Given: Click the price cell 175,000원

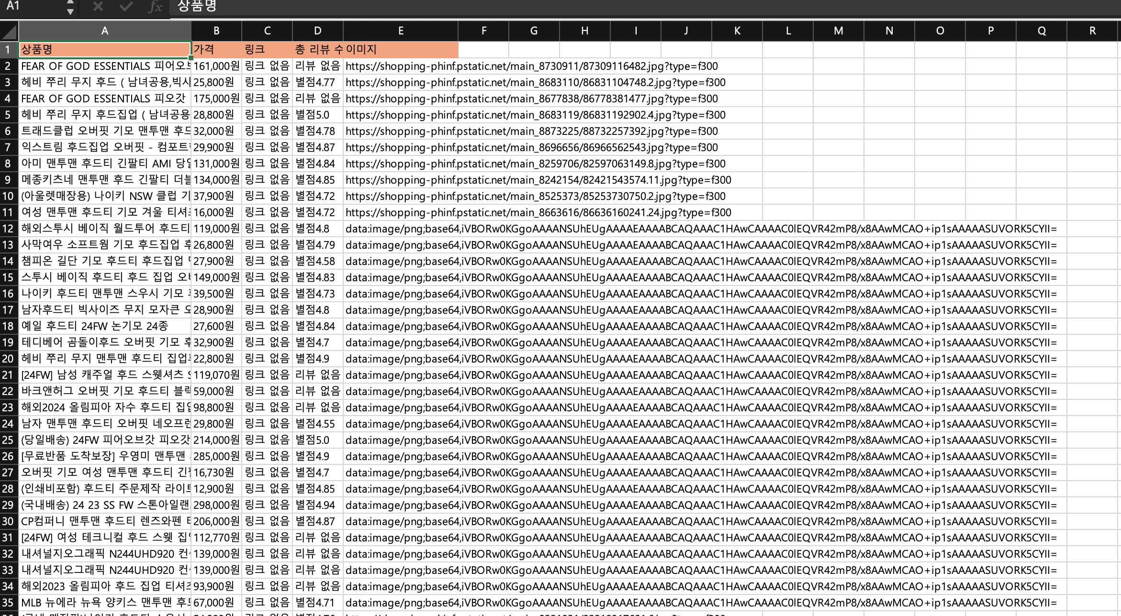Looking at the screenshot, I should [216, 99].
